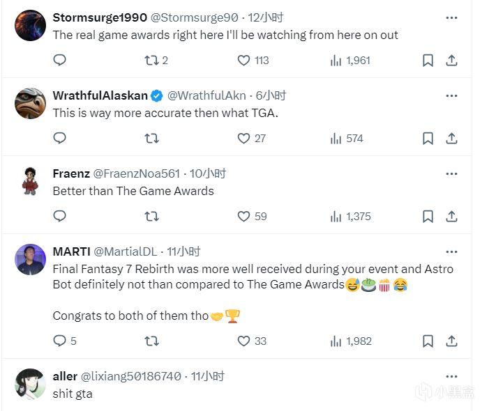Share MARTI's tweet
Image resolution: width=489 pixels, height=411 pixels.
tap(451, 341)
